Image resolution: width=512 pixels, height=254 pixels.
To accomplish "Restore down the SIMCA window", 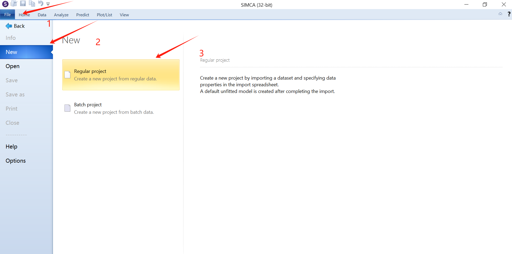I will 485,5.
